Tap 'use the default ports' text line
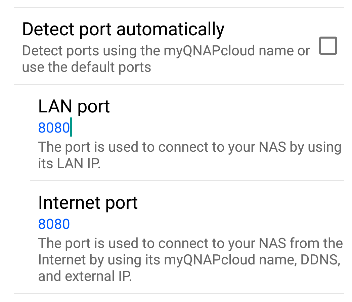The width and height of the screenshot is (352, 302). [x=86, y=67]
